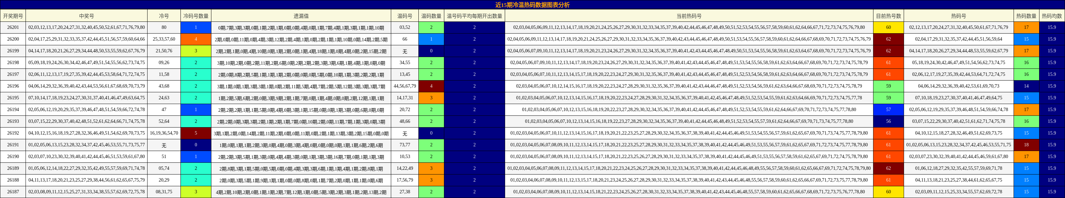Click cold numbers cell 08,31,75
The image size is (1065, 198).
pos(164,192)
